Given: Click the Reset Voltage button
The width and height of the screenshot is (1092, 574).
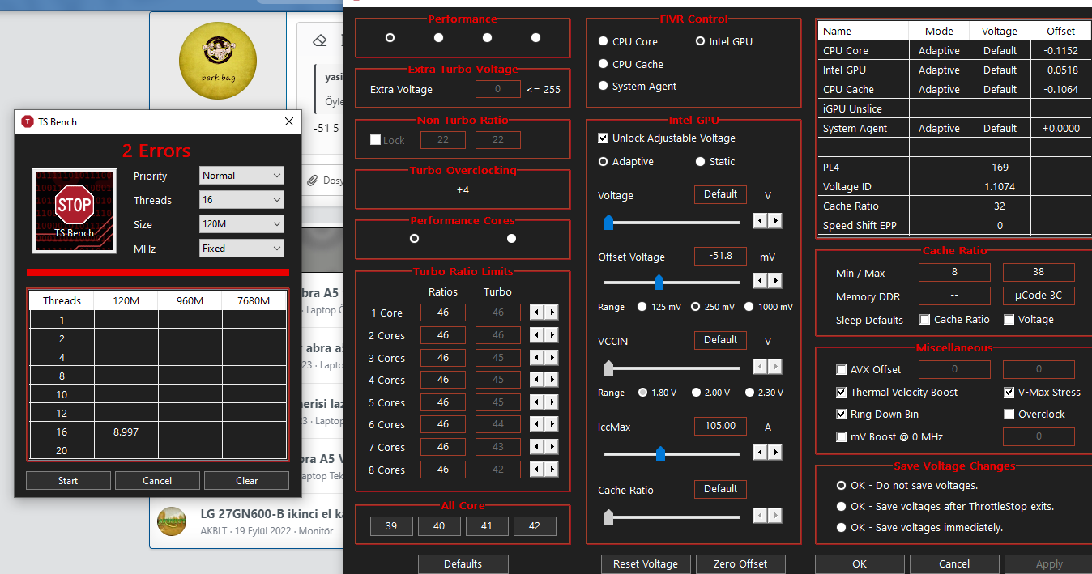Looking at the screenshot, I should coord(646,564).
